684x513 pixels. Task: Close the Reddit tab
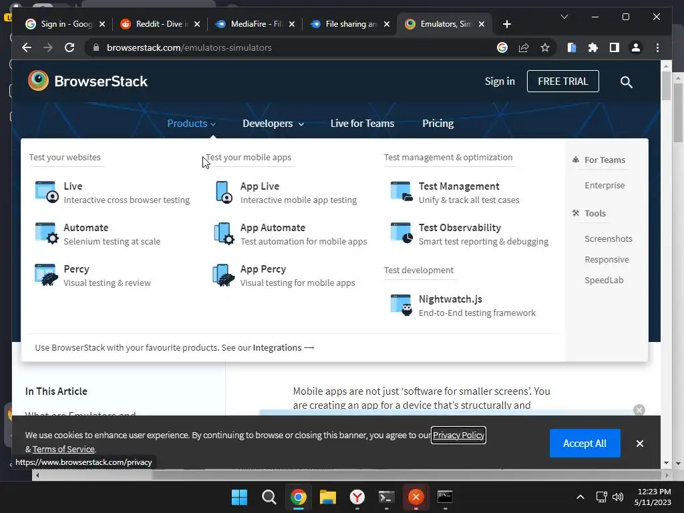click(197, 24)
